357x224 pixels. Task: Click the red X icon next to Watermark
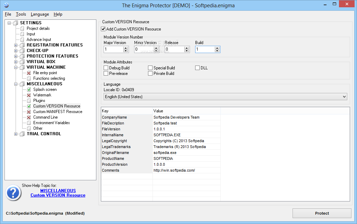[29, 95]
